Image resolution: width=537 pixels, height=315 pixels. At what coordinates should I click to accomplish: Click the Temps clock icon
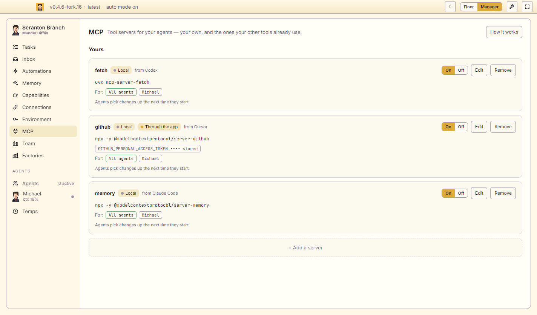pos(15,212)
